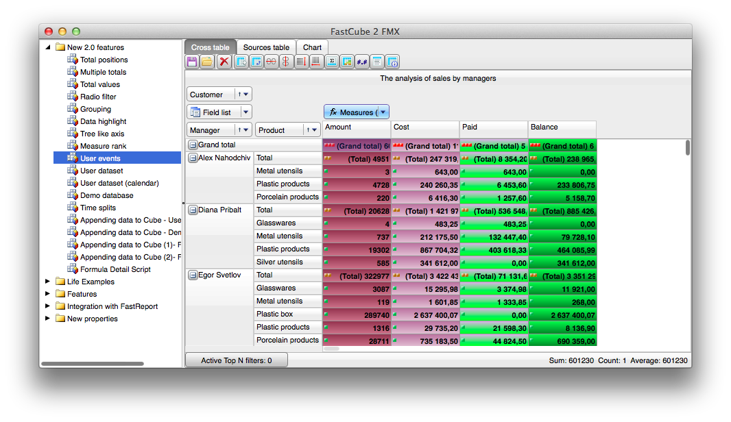This screenshot has width=731, height=422.
Task: Click the cube icon beside Radio filter
Action: pyautogui.click(x=72, y=96)
